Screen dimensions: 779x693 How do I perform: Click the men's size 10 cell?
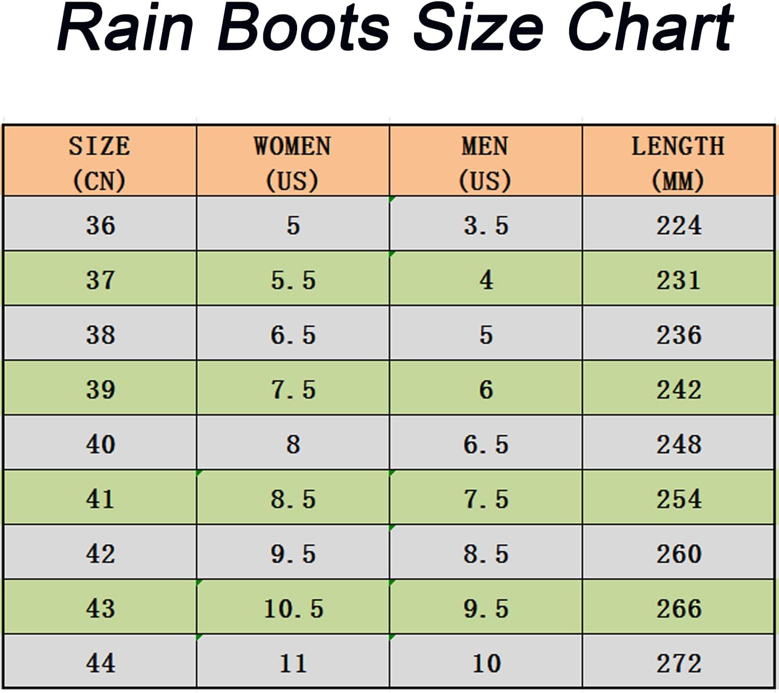(x=486, y=661)
